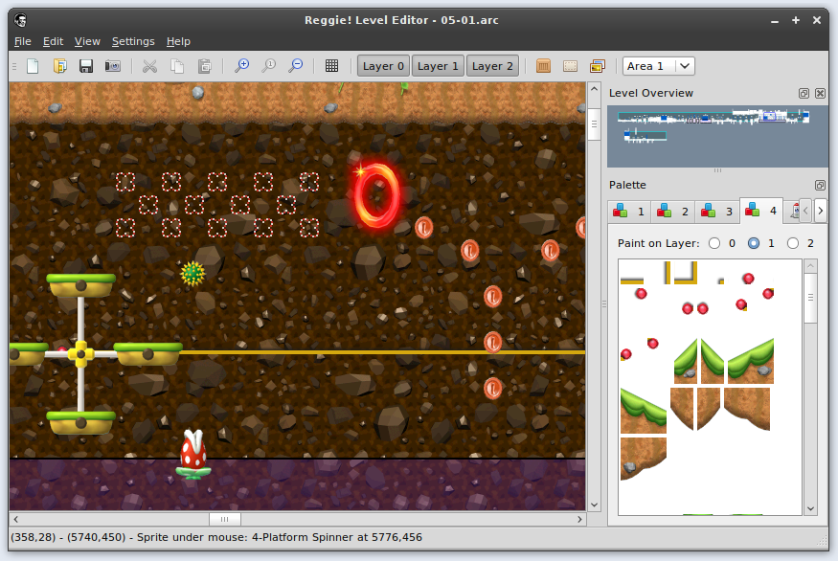Click the horizontal scrollbar handle below the level
838x561 pixels.
[x=224, y=519]
